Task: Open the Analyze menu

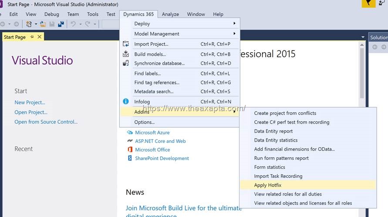Action: pos(170,14)
